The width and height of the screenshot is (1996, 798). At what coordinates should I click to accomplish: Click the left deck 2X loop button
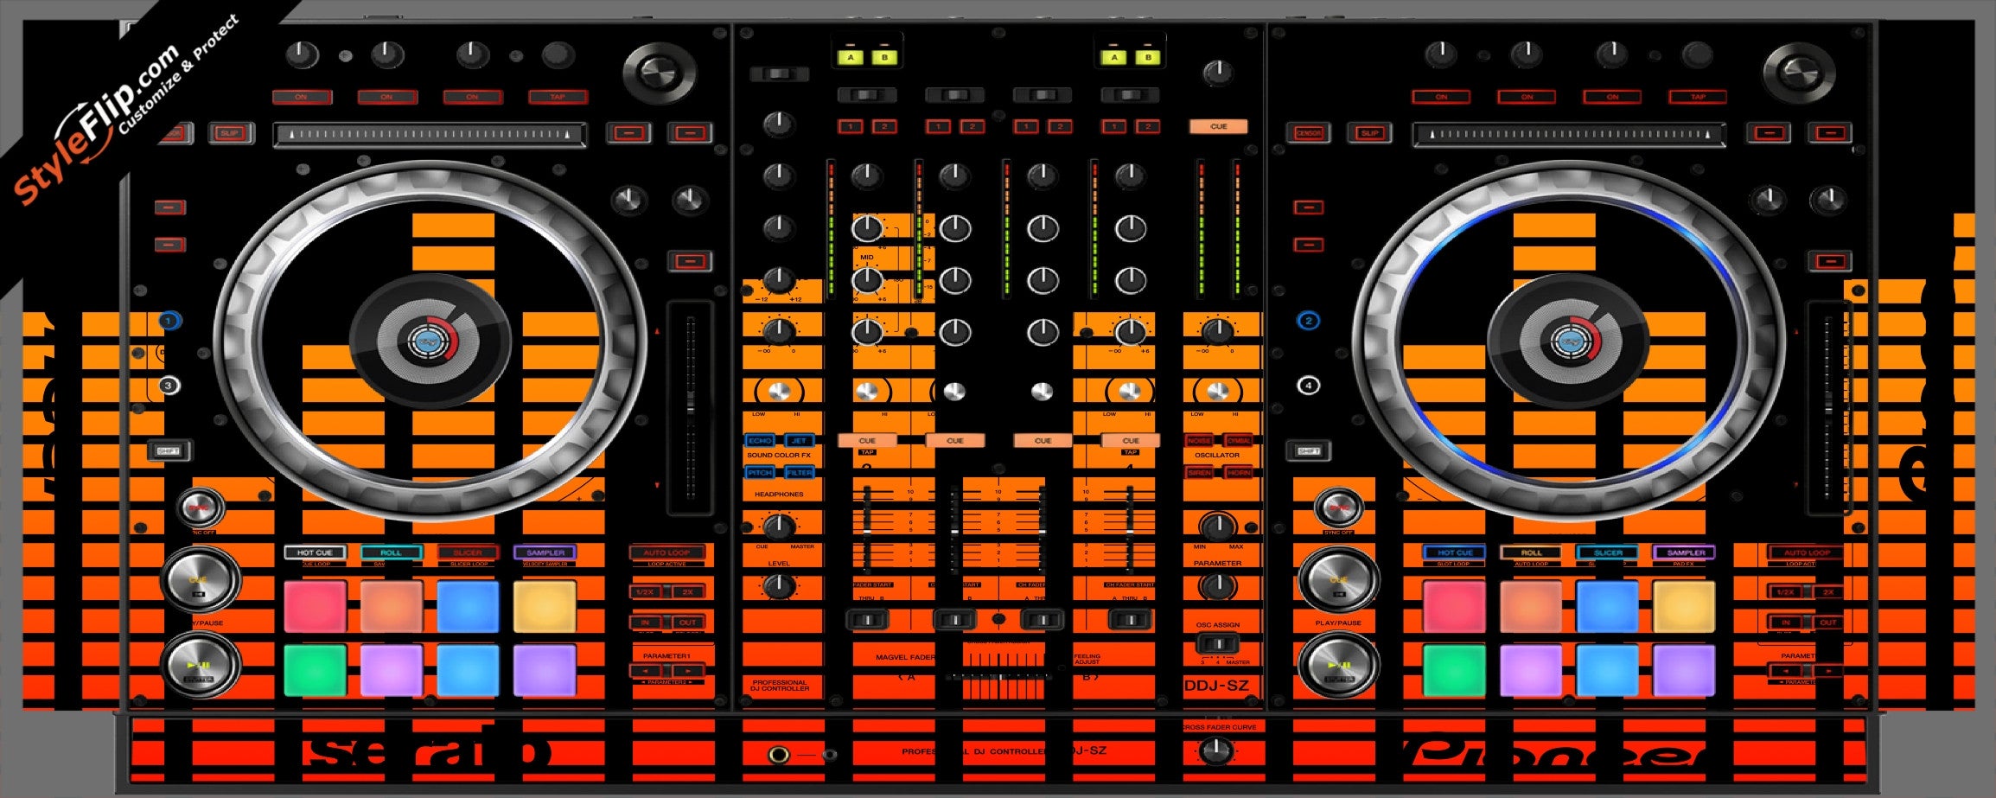click(688, 592)
